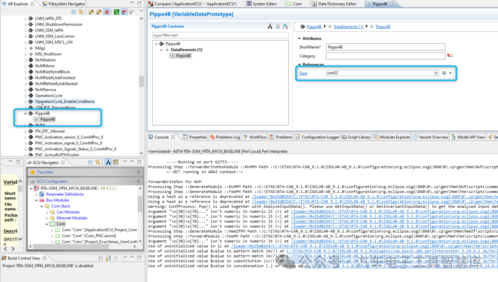
Task: Collapse the Attributes section
Action: [299, 38]
